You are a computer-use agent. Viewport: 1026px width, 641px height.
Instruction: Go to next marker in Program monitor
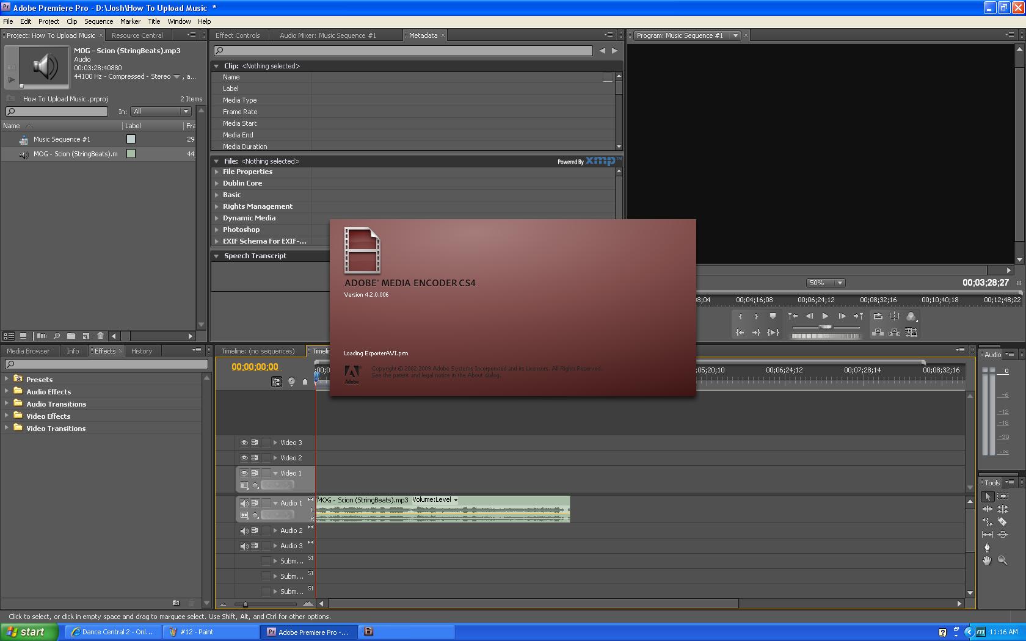859,316
